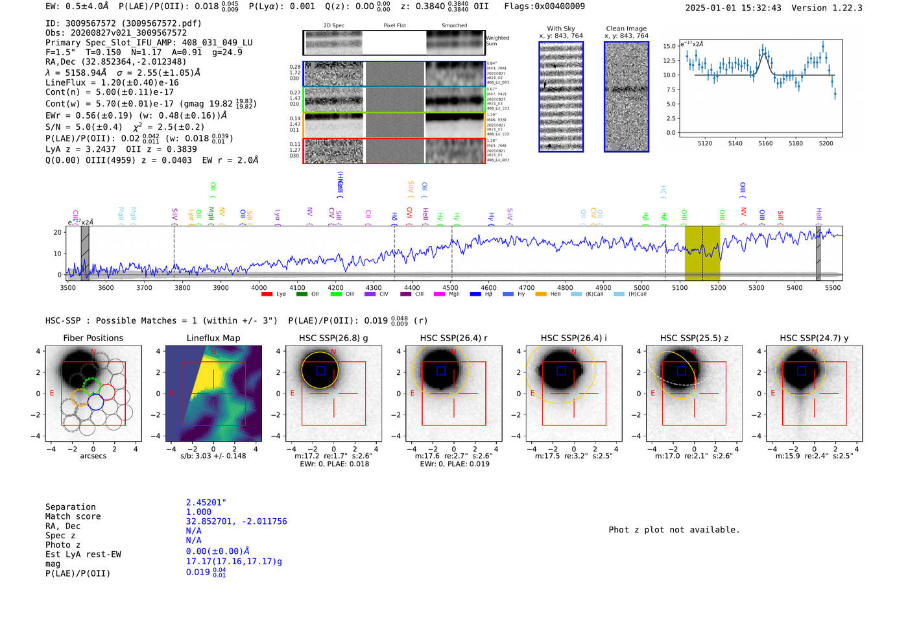
Task: Open the HSC SSP(25.5) z image
Action: [694, 393]
